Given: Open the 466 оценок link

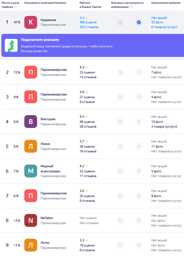Looking at the screenshot, I should click(88, 22).
